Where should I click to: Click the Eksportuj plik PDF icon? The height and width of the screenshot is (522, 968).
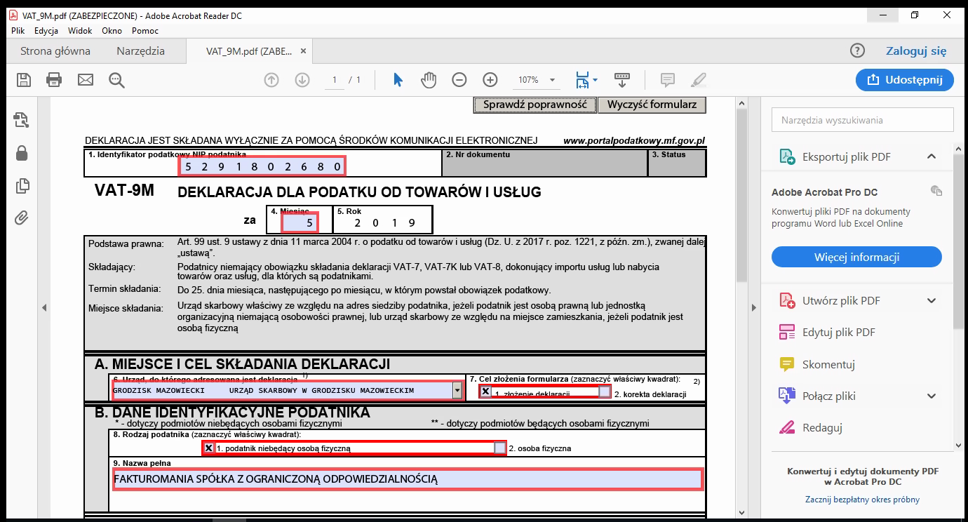click(x=787, y=156)
